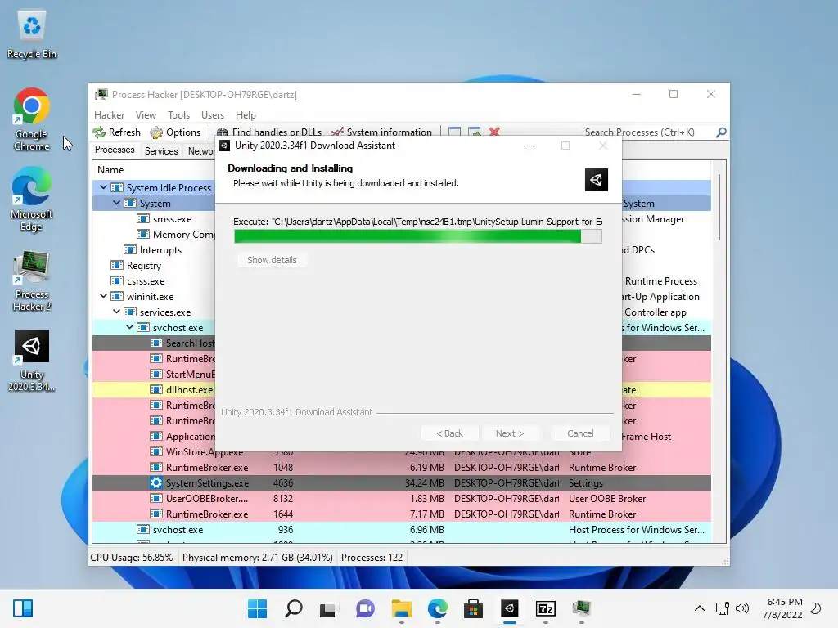The height and width of the screenshot is (628, 838).
Task: Open 7-Zip from the taskbar
Action: (546, 608)
